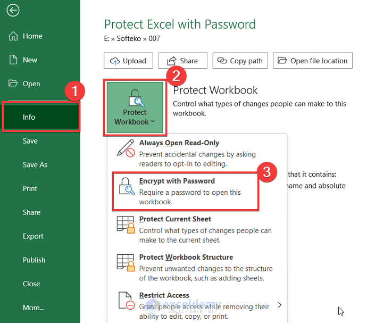Click the Protect Workbook button
Image resolution: width=367 pixels, height=323 pixels.
(135, 107)
